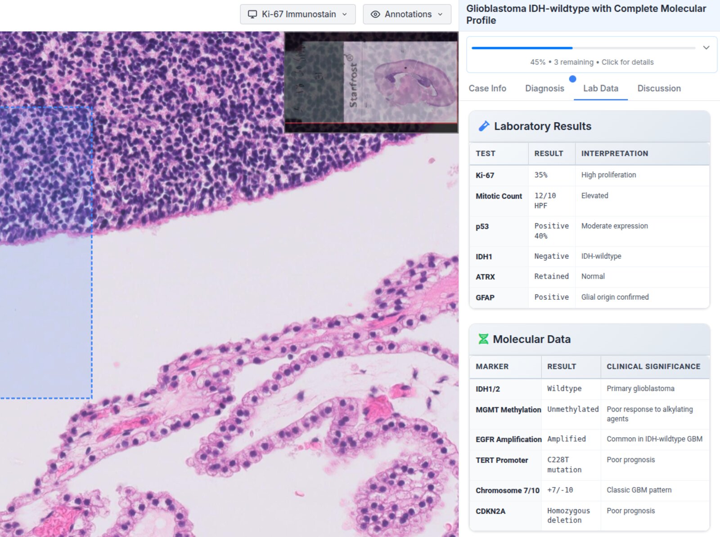This screenshot has width=720, height=537.
Task: Open the Ki-67 Immunostain dropdown
Action: 297,14
